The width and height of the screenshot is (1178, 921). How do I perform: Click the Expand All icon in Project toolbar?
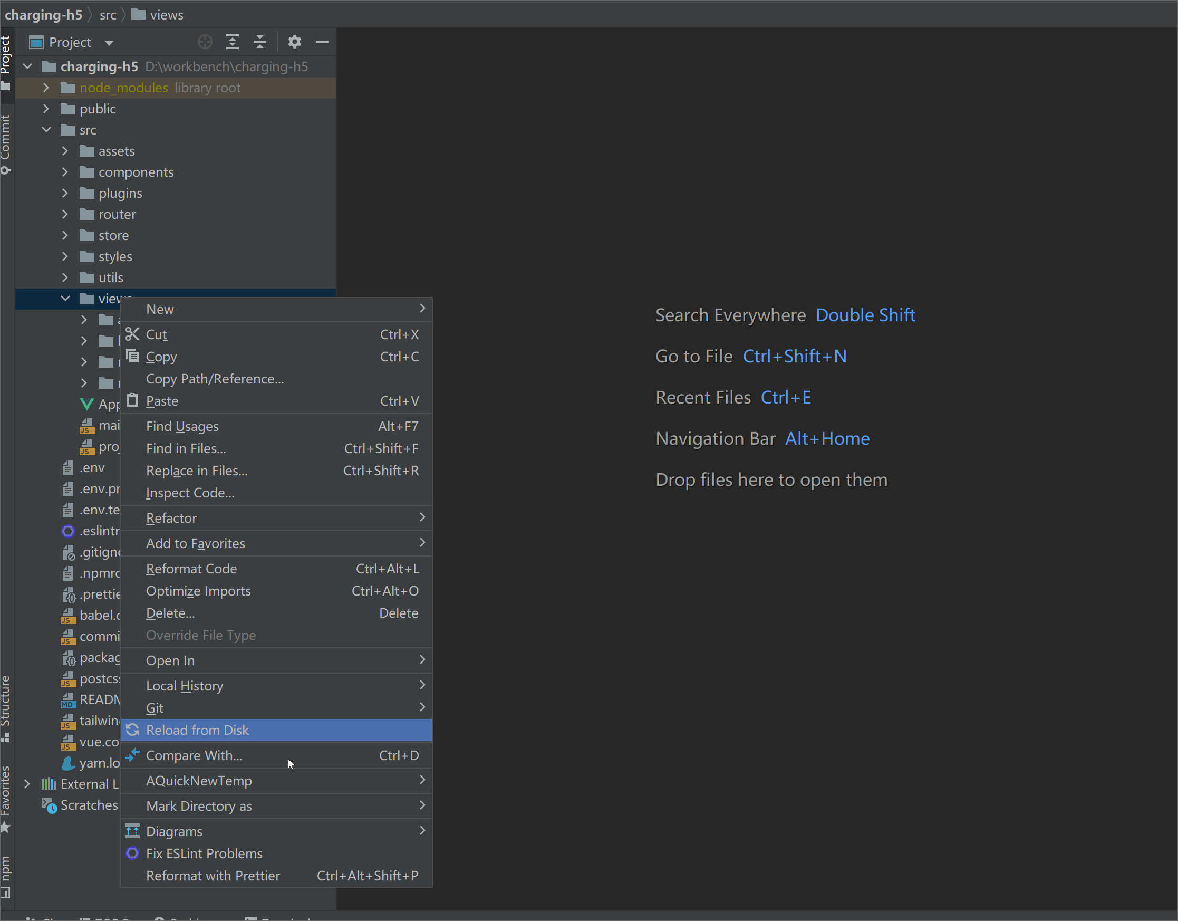tap(233, 42)
